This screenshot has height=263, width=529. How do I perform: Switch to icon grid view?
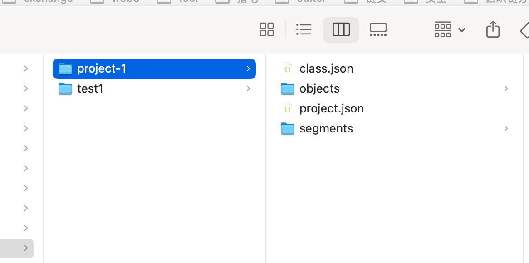coord(267,30)
